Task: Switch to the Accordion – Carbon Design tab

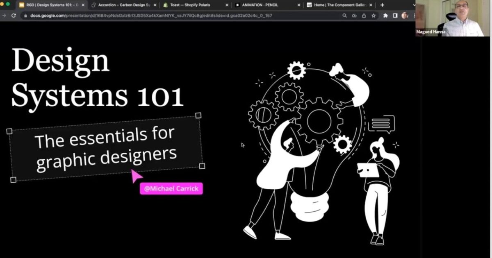Action: tap(124, 5)
